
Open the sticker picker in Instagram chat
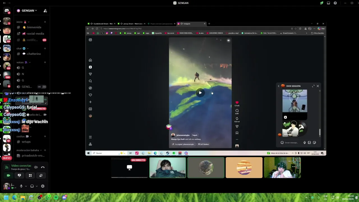[314, 143]
